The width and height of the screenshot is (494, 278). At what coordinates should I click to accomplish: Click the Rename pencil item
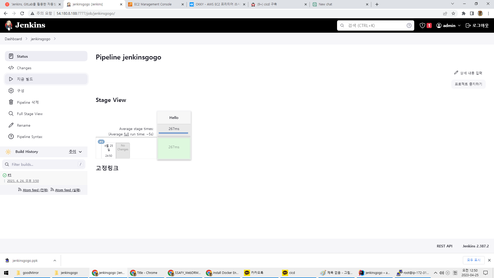11,125
